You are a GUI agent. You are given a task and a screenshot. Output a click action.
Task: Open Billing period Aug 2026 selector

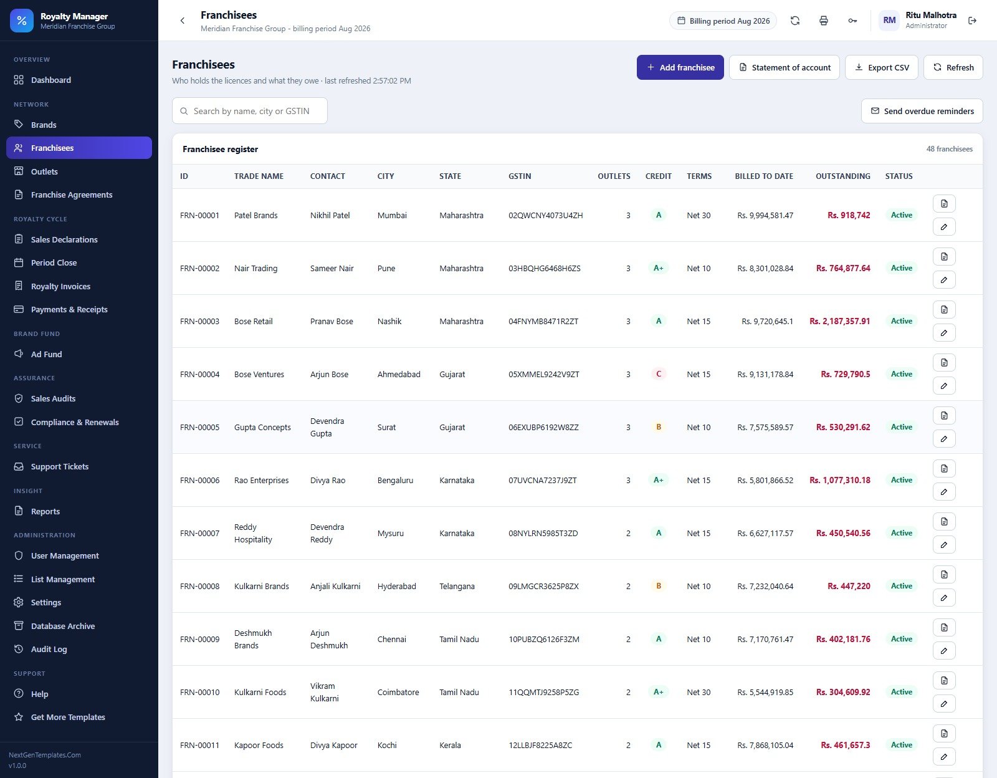click(x=723, y=21)
